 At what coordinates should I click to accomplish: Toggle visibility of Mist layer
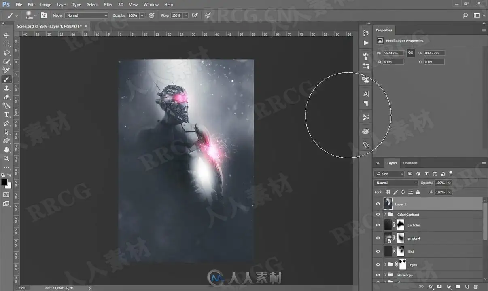378,251
